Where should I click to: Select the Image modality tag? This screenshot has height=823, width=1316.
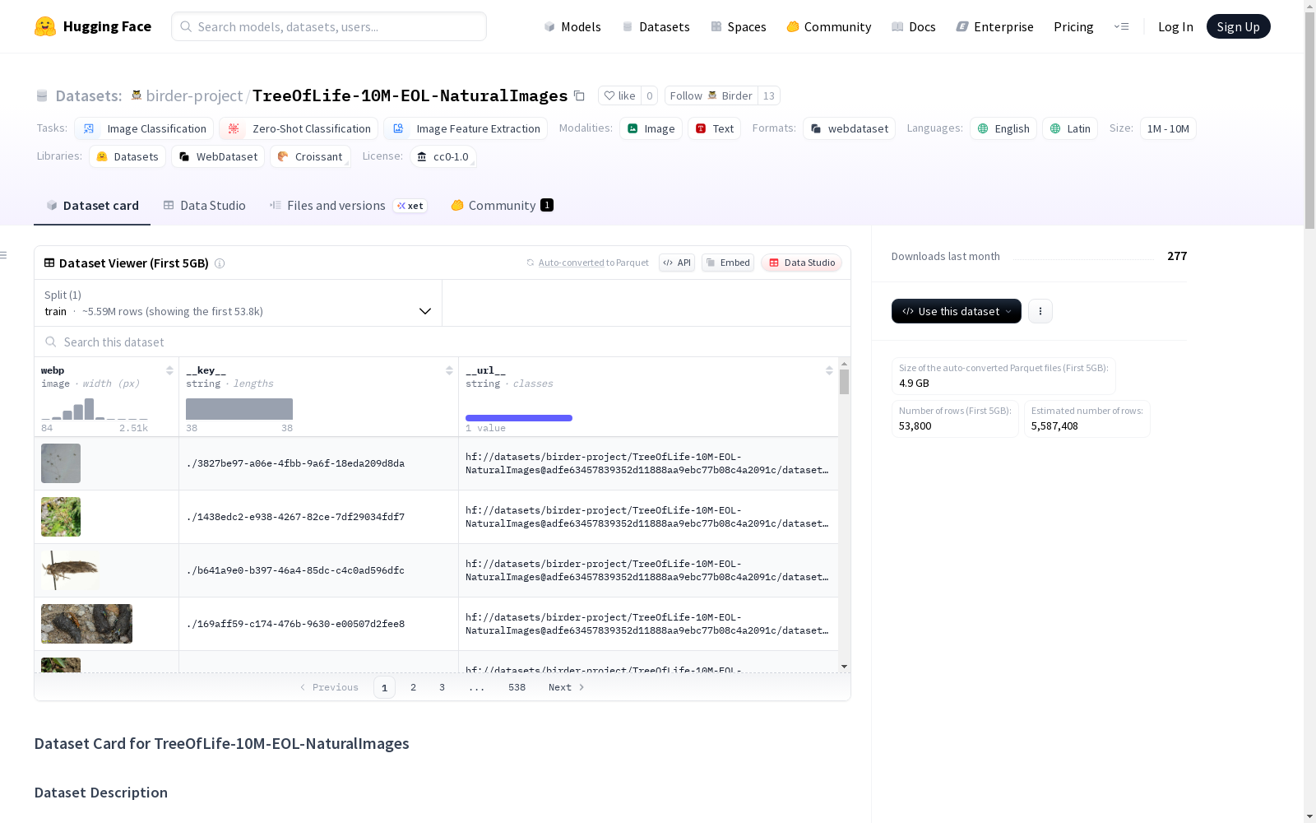[651, 128]
